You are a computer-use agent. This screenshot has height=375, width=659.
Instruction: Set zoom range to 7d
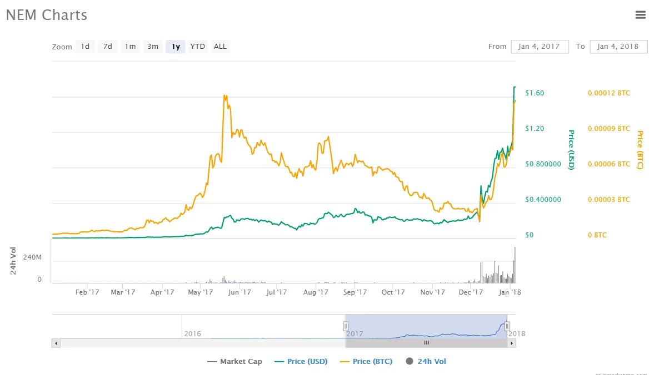pyautogui.click(x=108, y=47)
